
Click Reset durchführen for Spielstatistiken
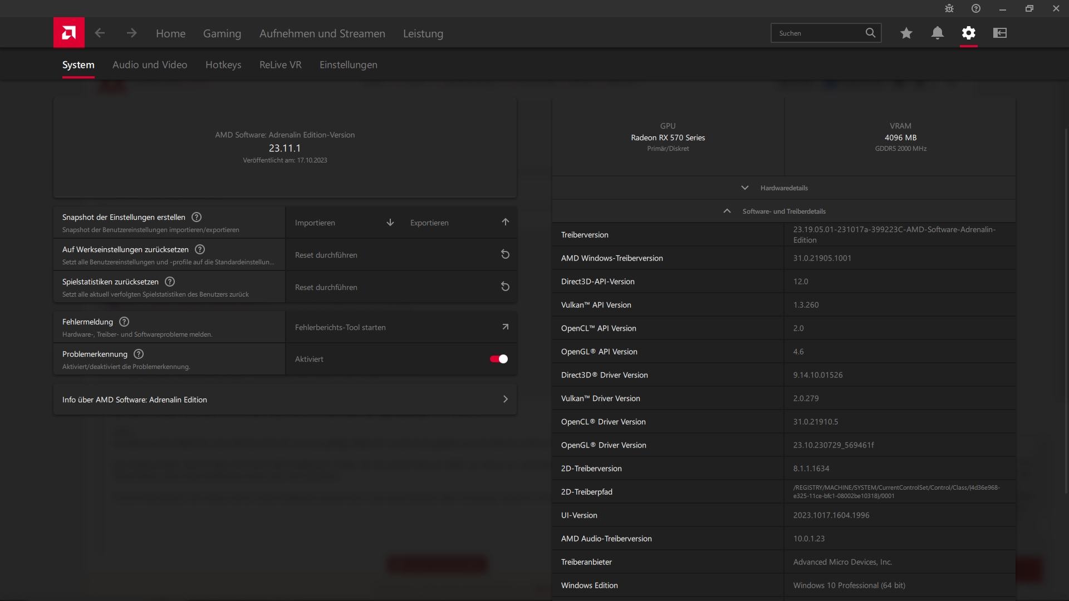tap(401, 287)
